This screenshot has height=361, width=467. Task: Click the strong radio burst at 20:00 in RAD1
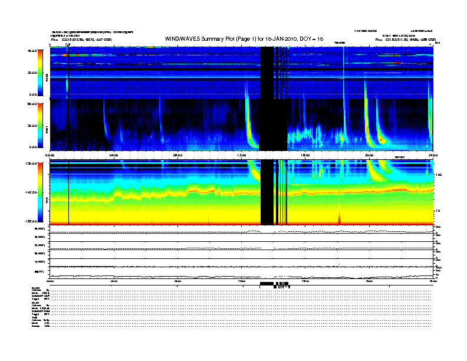(x=368, y=124)
